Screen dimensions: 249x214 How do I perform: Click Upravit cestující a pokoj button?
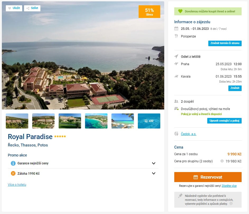(224, 121)
